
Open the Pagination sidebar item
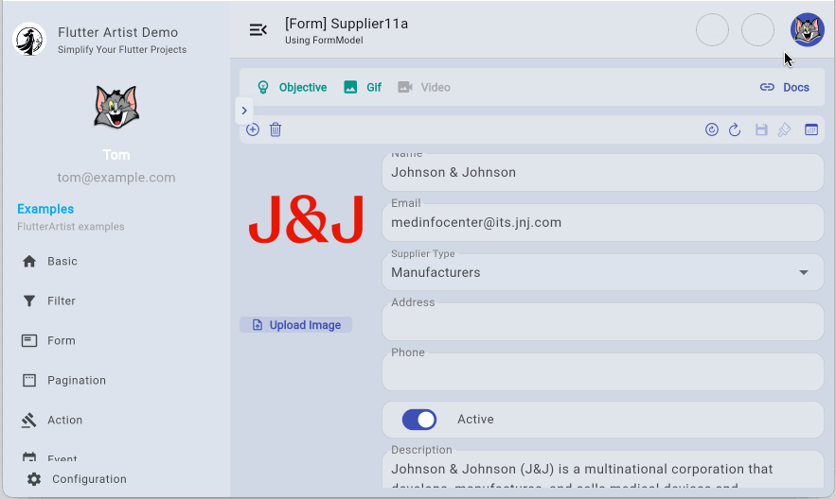tap(77, 380)
